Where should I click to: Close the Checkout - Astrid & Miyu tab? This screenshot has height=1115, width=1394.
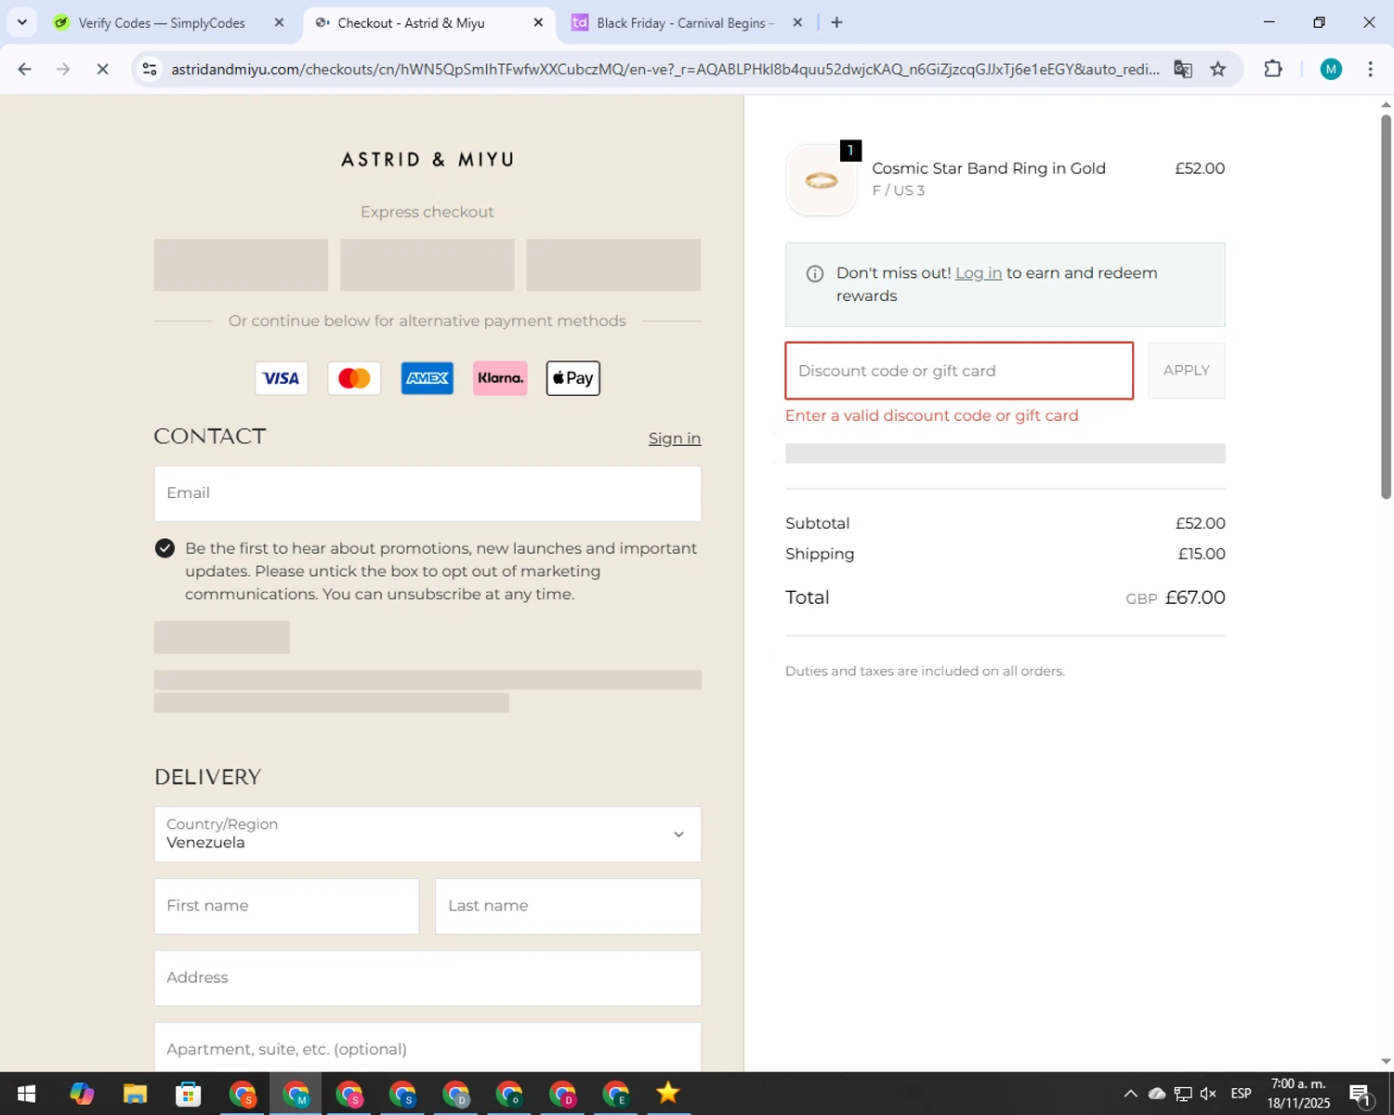538,22
